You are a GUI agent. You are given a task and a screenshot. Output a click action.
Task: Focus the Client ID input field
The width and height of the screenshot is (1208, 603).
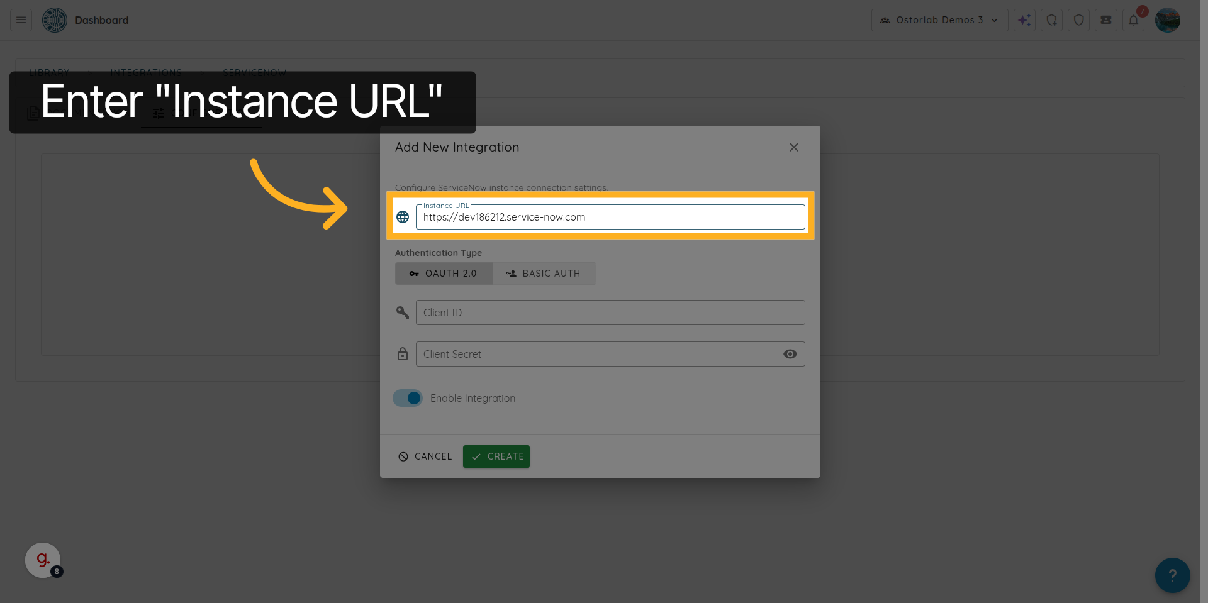pos(610,313)
